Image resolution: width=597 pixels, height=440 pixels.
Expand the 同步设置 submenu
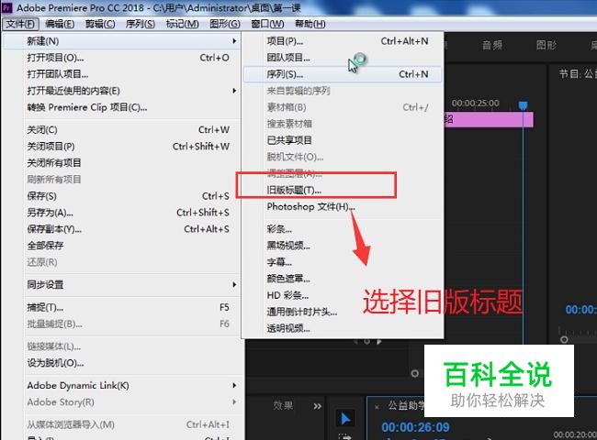pyautogui.click(x=122, y=284)
